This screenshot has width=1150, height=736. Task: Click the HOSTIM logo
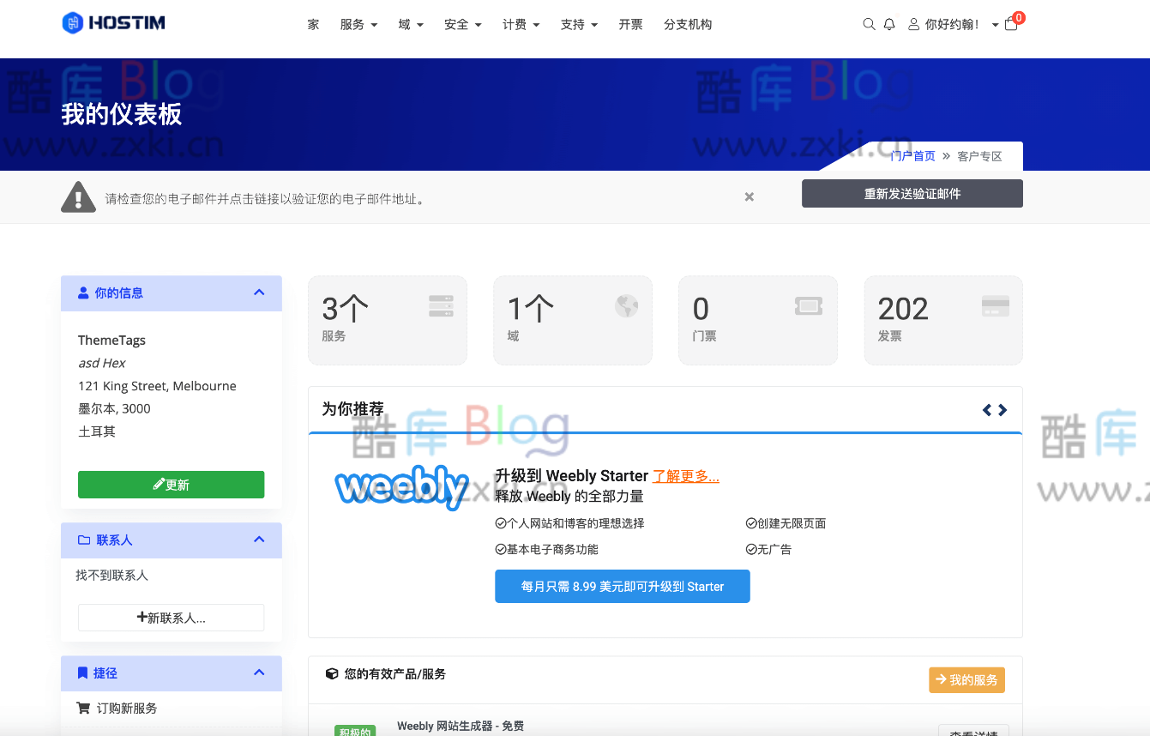coord(113,23)
